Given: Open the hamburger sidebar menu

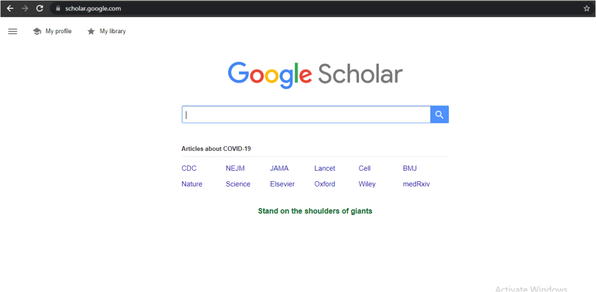Looking at the screenshot, I should point(13,31).
